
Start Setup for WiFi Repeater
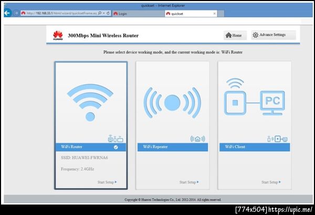pyautogui.click(x=189, y=182)
